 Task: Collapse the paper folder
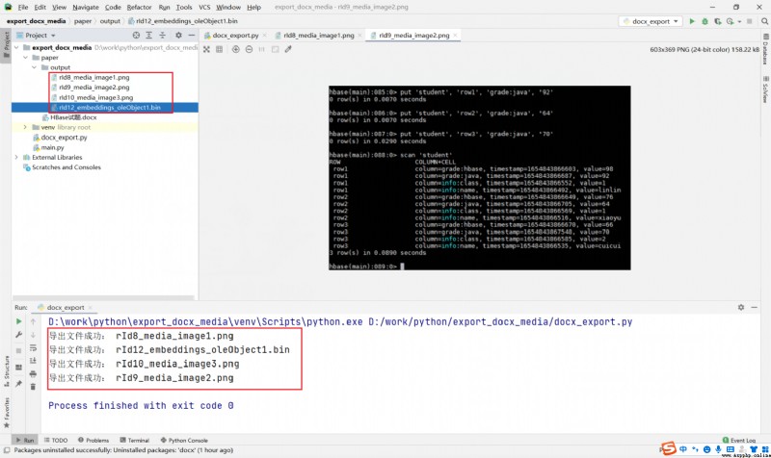click(26, 58)
